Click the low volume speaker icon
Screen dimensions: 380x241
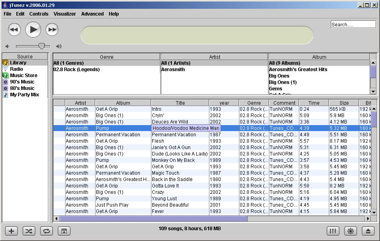pos(8,46)
